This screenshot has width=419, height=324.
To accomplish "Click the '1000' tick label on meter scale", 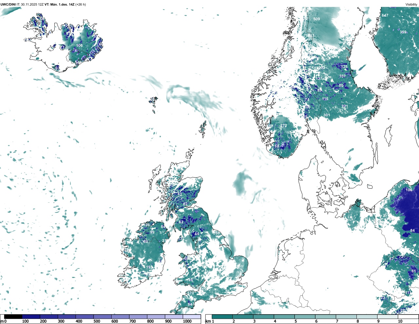I will pos(187,321).
